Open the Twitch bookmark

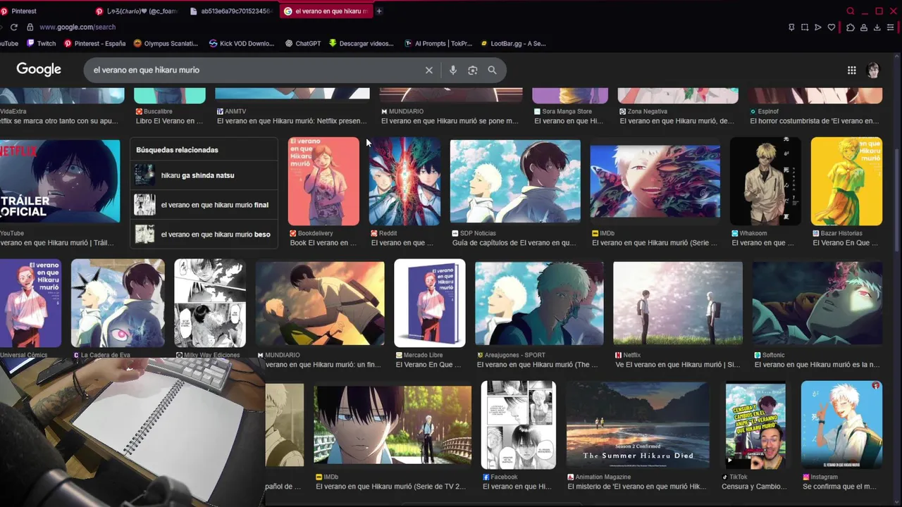click(41, 44)
